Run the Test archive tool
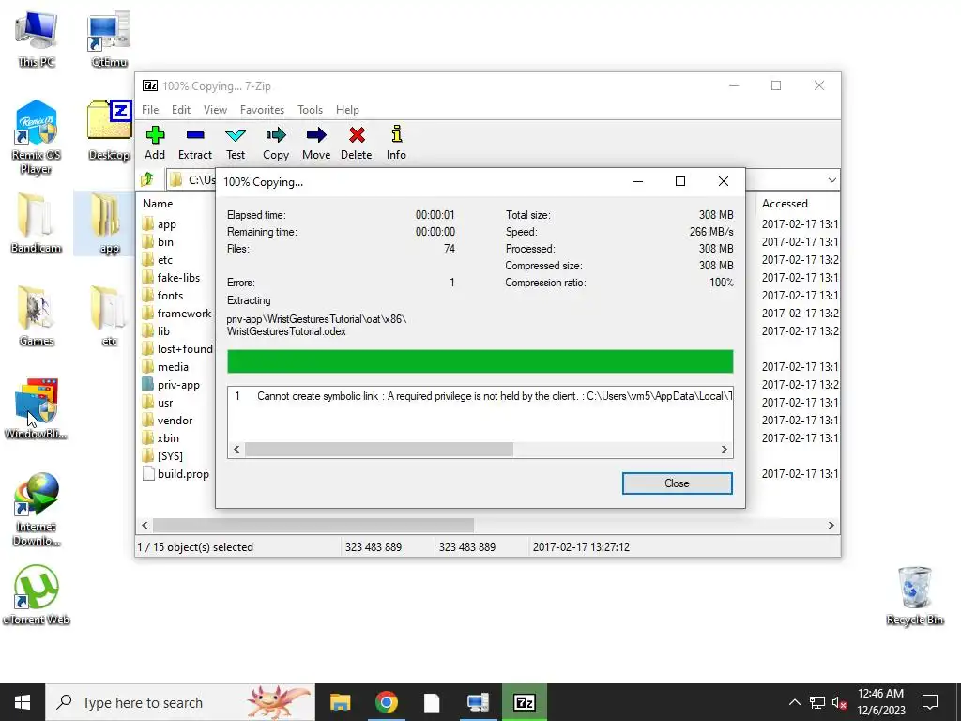The image size is (961, 721). [x=236, y=143]
